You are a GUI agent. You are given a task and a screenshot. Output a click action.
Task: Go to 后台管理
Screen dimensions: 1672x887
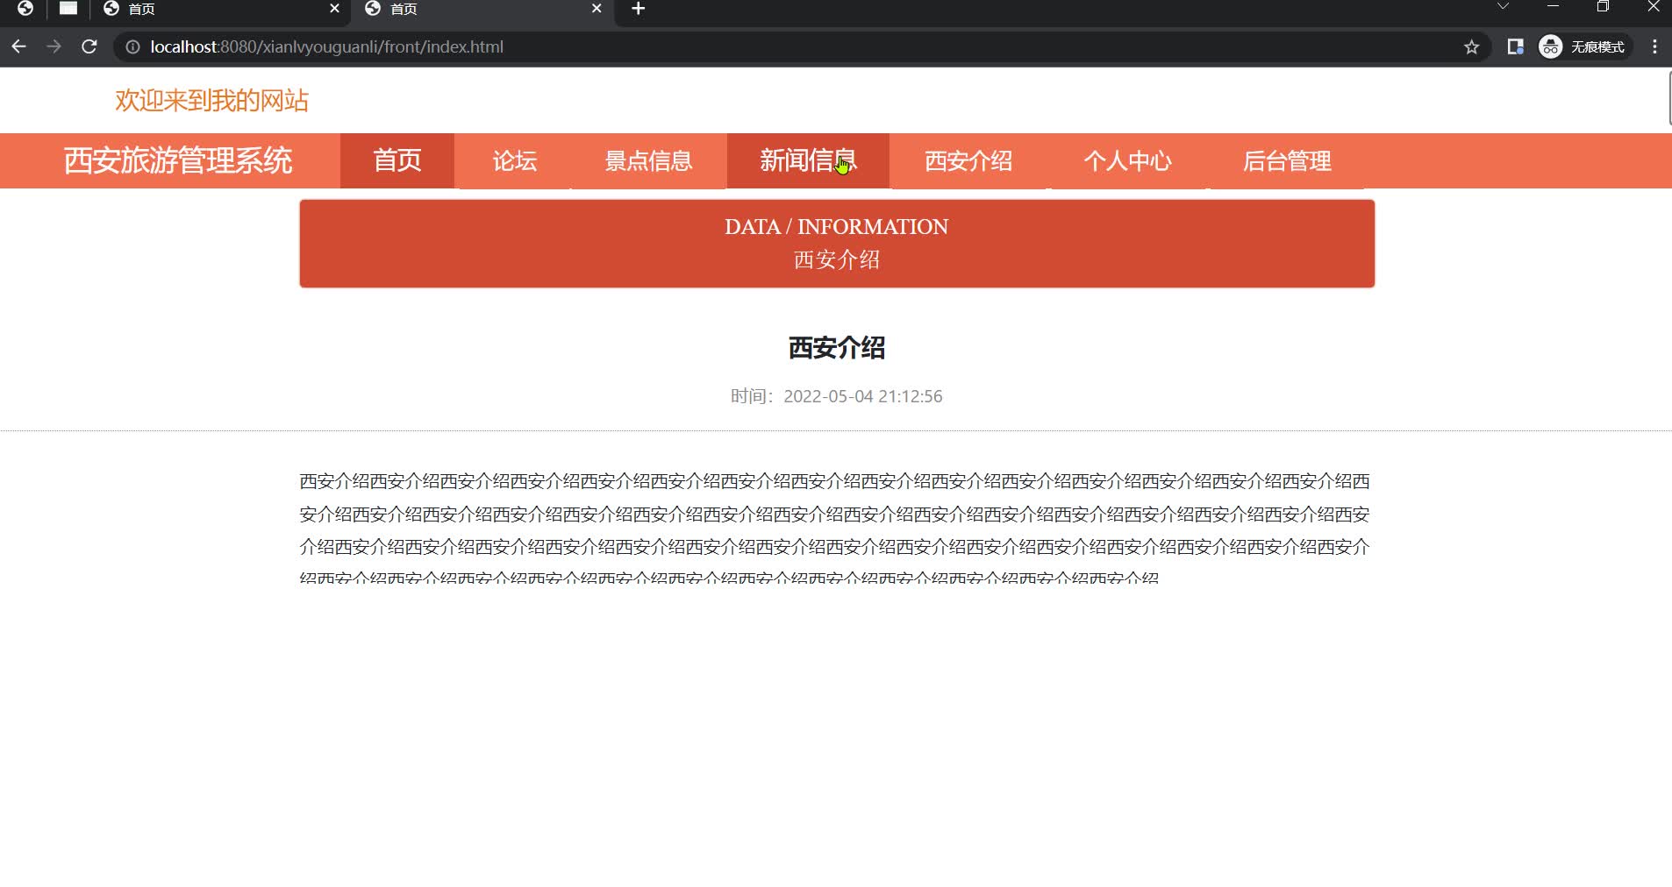1289,160
